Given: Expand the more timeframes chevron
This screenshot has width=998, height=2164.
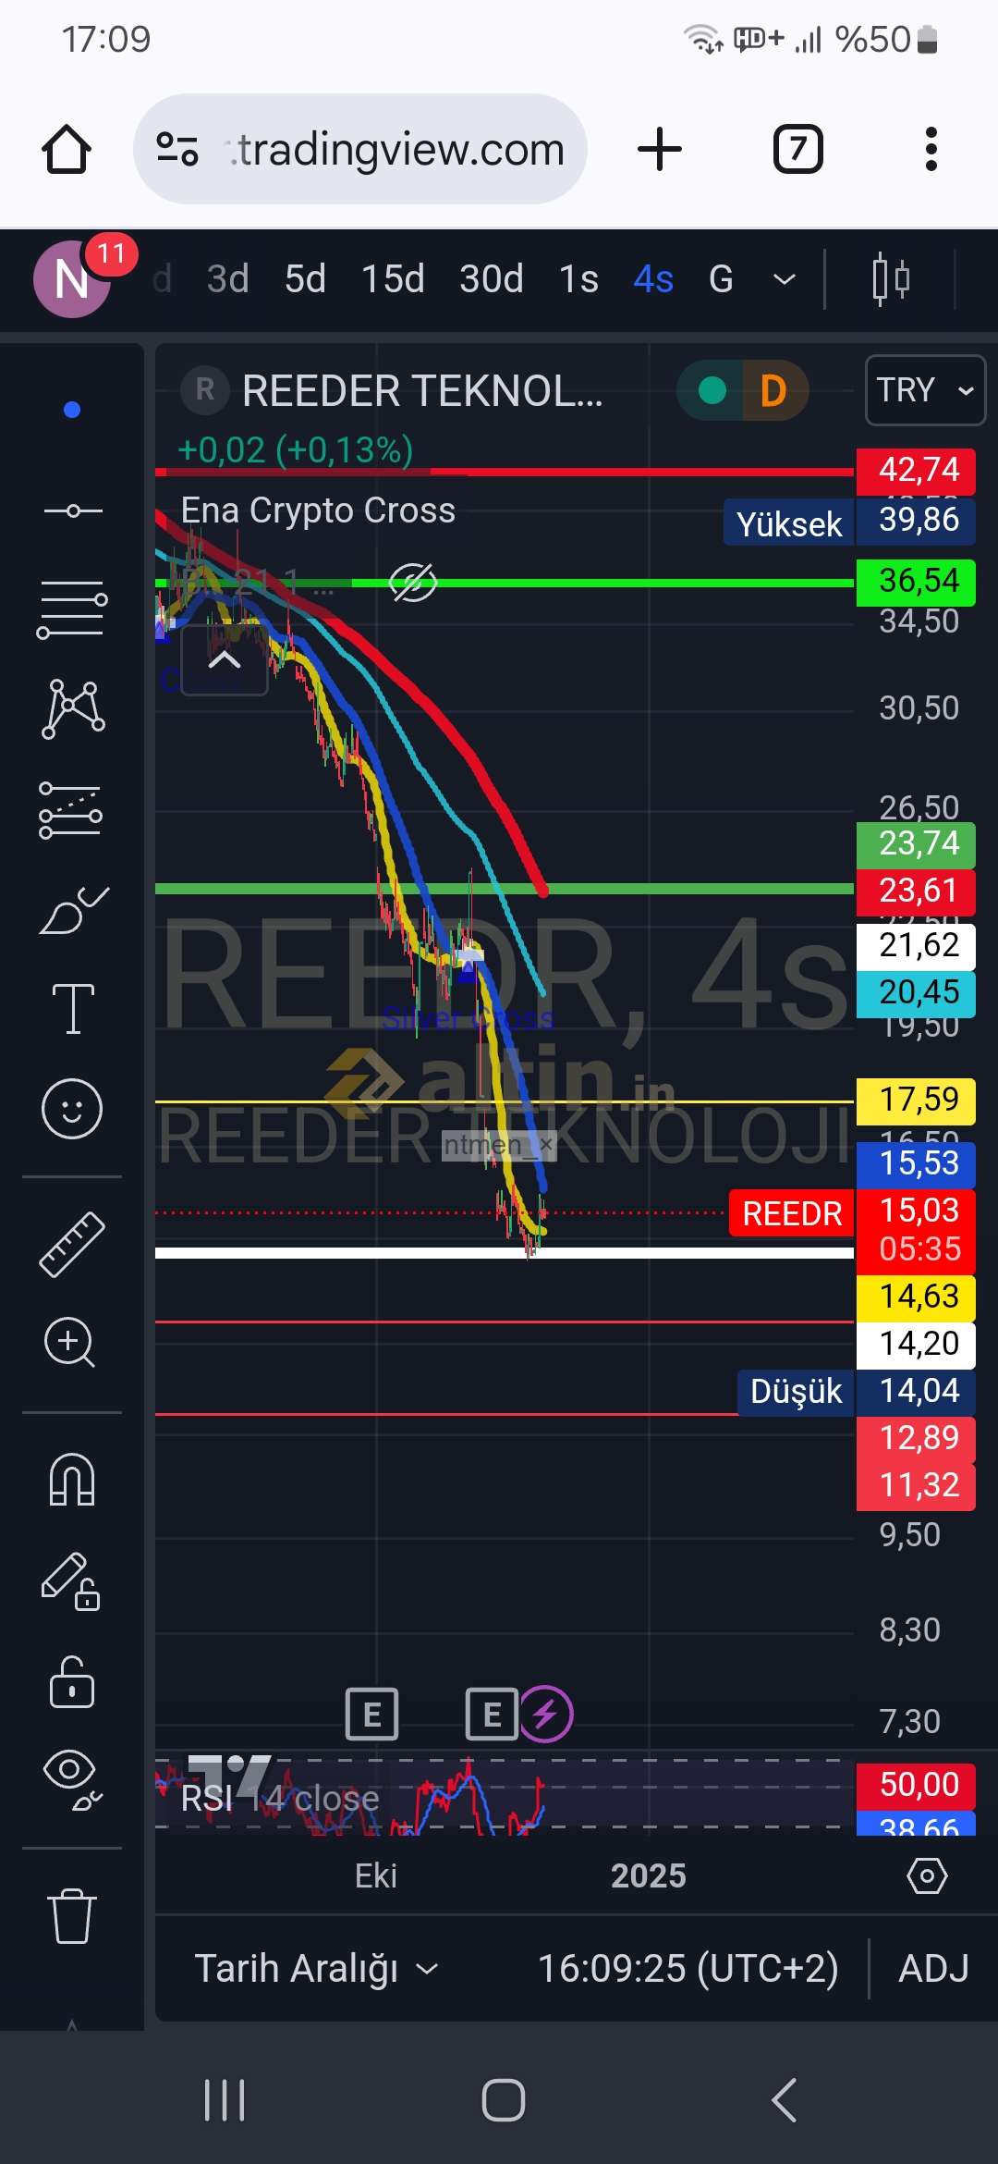Looking at the screenshot, I should point(784,278).
